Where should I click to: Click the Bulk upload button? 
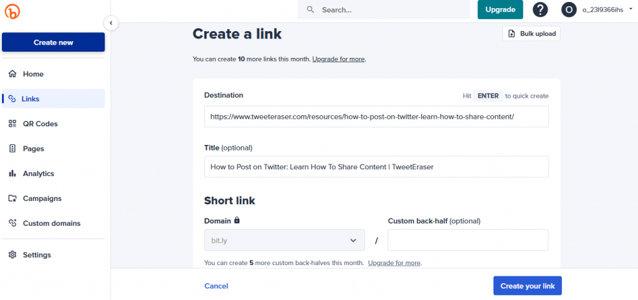tap(531, 34)
